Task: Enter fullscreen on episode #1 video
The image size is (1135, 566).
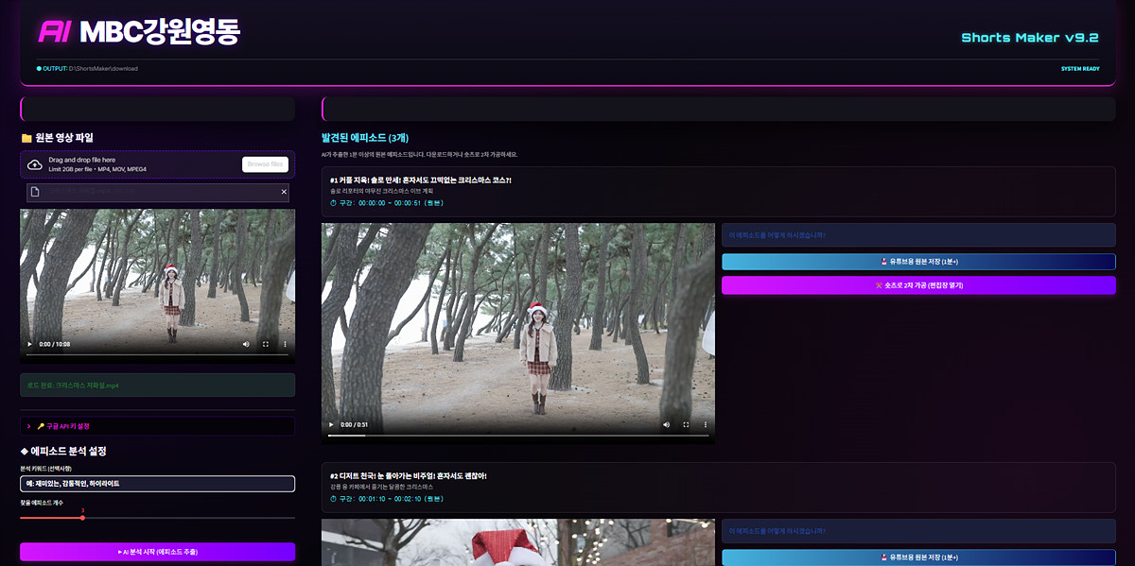Action: pos(686,425)
